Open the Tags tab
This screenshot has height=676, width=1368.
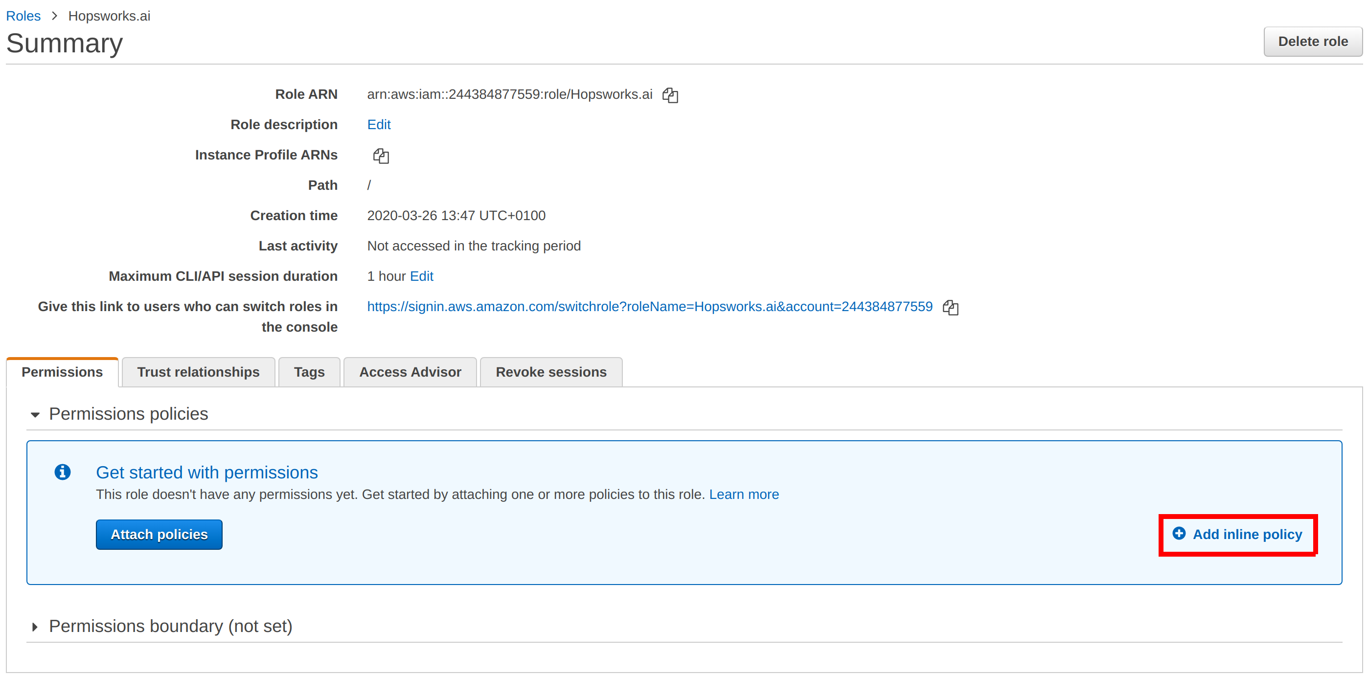coord(309,372)
